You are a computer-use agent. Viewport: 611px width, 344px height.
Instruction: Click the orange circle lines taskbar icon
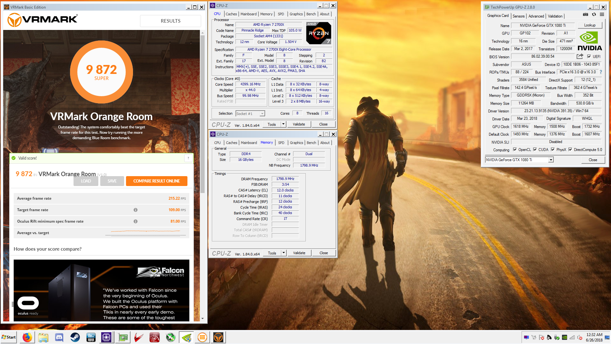point(202,337)
